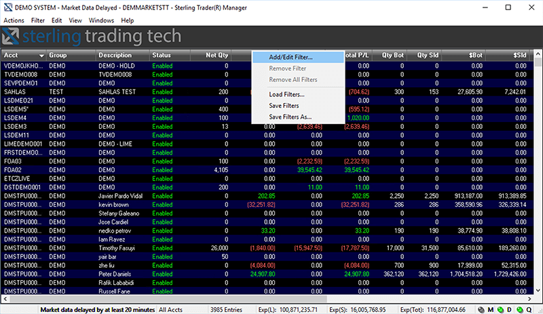
Task: Select the LSDEM4 account row
Action: [x=267, y=118]
